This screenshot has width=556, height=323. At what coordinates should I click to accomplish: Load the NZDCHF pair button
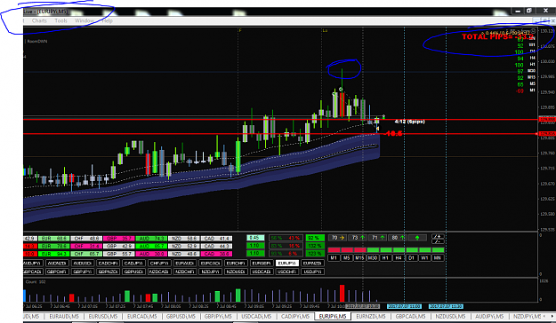tap(185, 272)
